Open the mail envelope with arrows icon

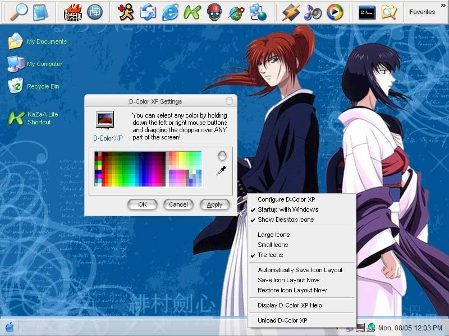[148, 12]
